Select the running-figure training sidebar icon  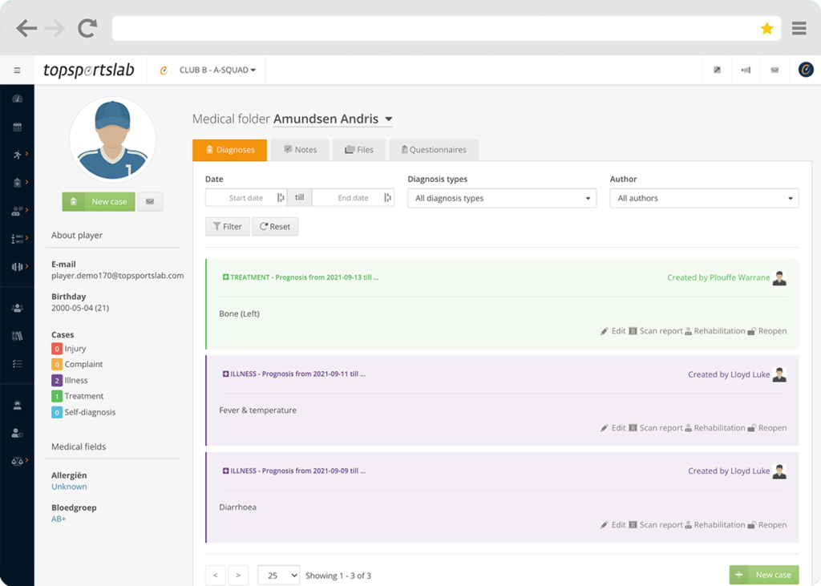point(17,154)
